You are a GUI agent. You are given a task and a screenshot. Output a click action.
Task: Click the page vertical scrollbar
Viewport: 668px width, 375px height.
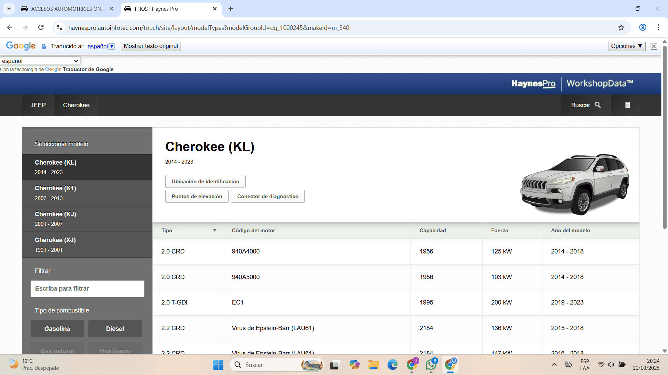(665, 139)
